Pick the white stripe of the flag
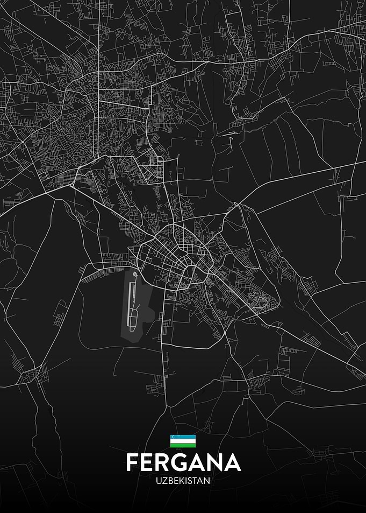 (183, 441)
